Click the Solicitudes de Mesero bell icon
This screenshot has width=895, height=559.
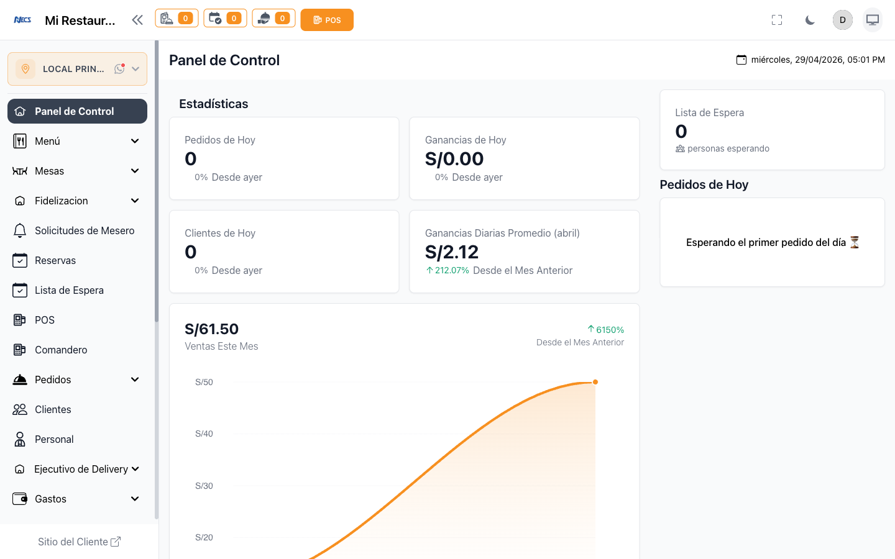[20, 230]
